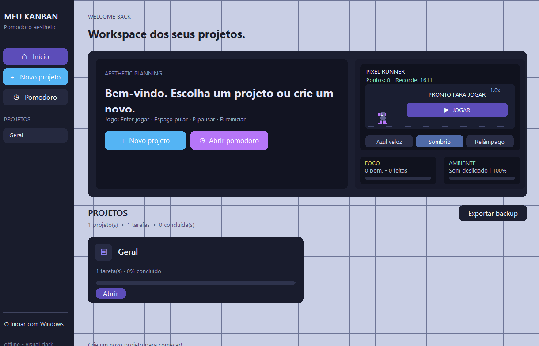The height and width of the screenshot is (346, 539).
Task: Click the MEU KANBAN app title
Action: pos(31,17)
